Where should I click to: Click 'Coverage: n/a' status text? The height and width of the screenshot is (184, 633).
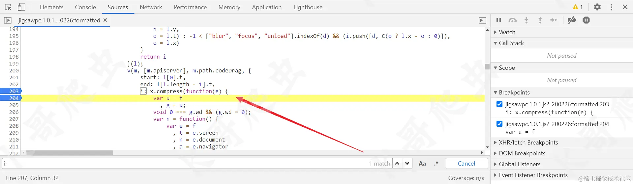(466, 178)
